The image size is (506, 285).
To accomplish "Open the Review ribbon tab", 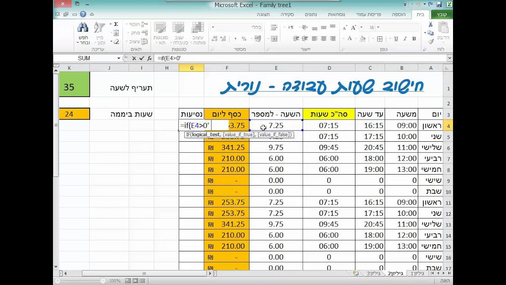I will pos(287,14).
